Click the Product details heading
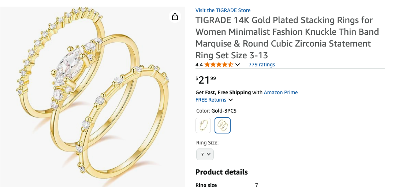Image resolution: width=395 pixels, height=187 pixels. point(221,172)
